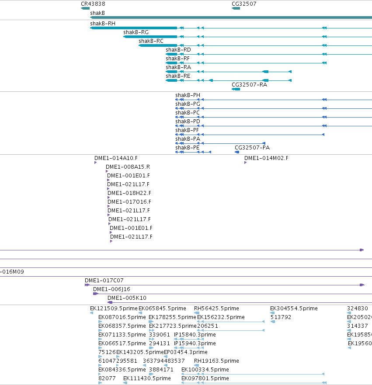Open the EK084336.5prime EST
This screenshot has height=385, width=372.
coord(99,374)
